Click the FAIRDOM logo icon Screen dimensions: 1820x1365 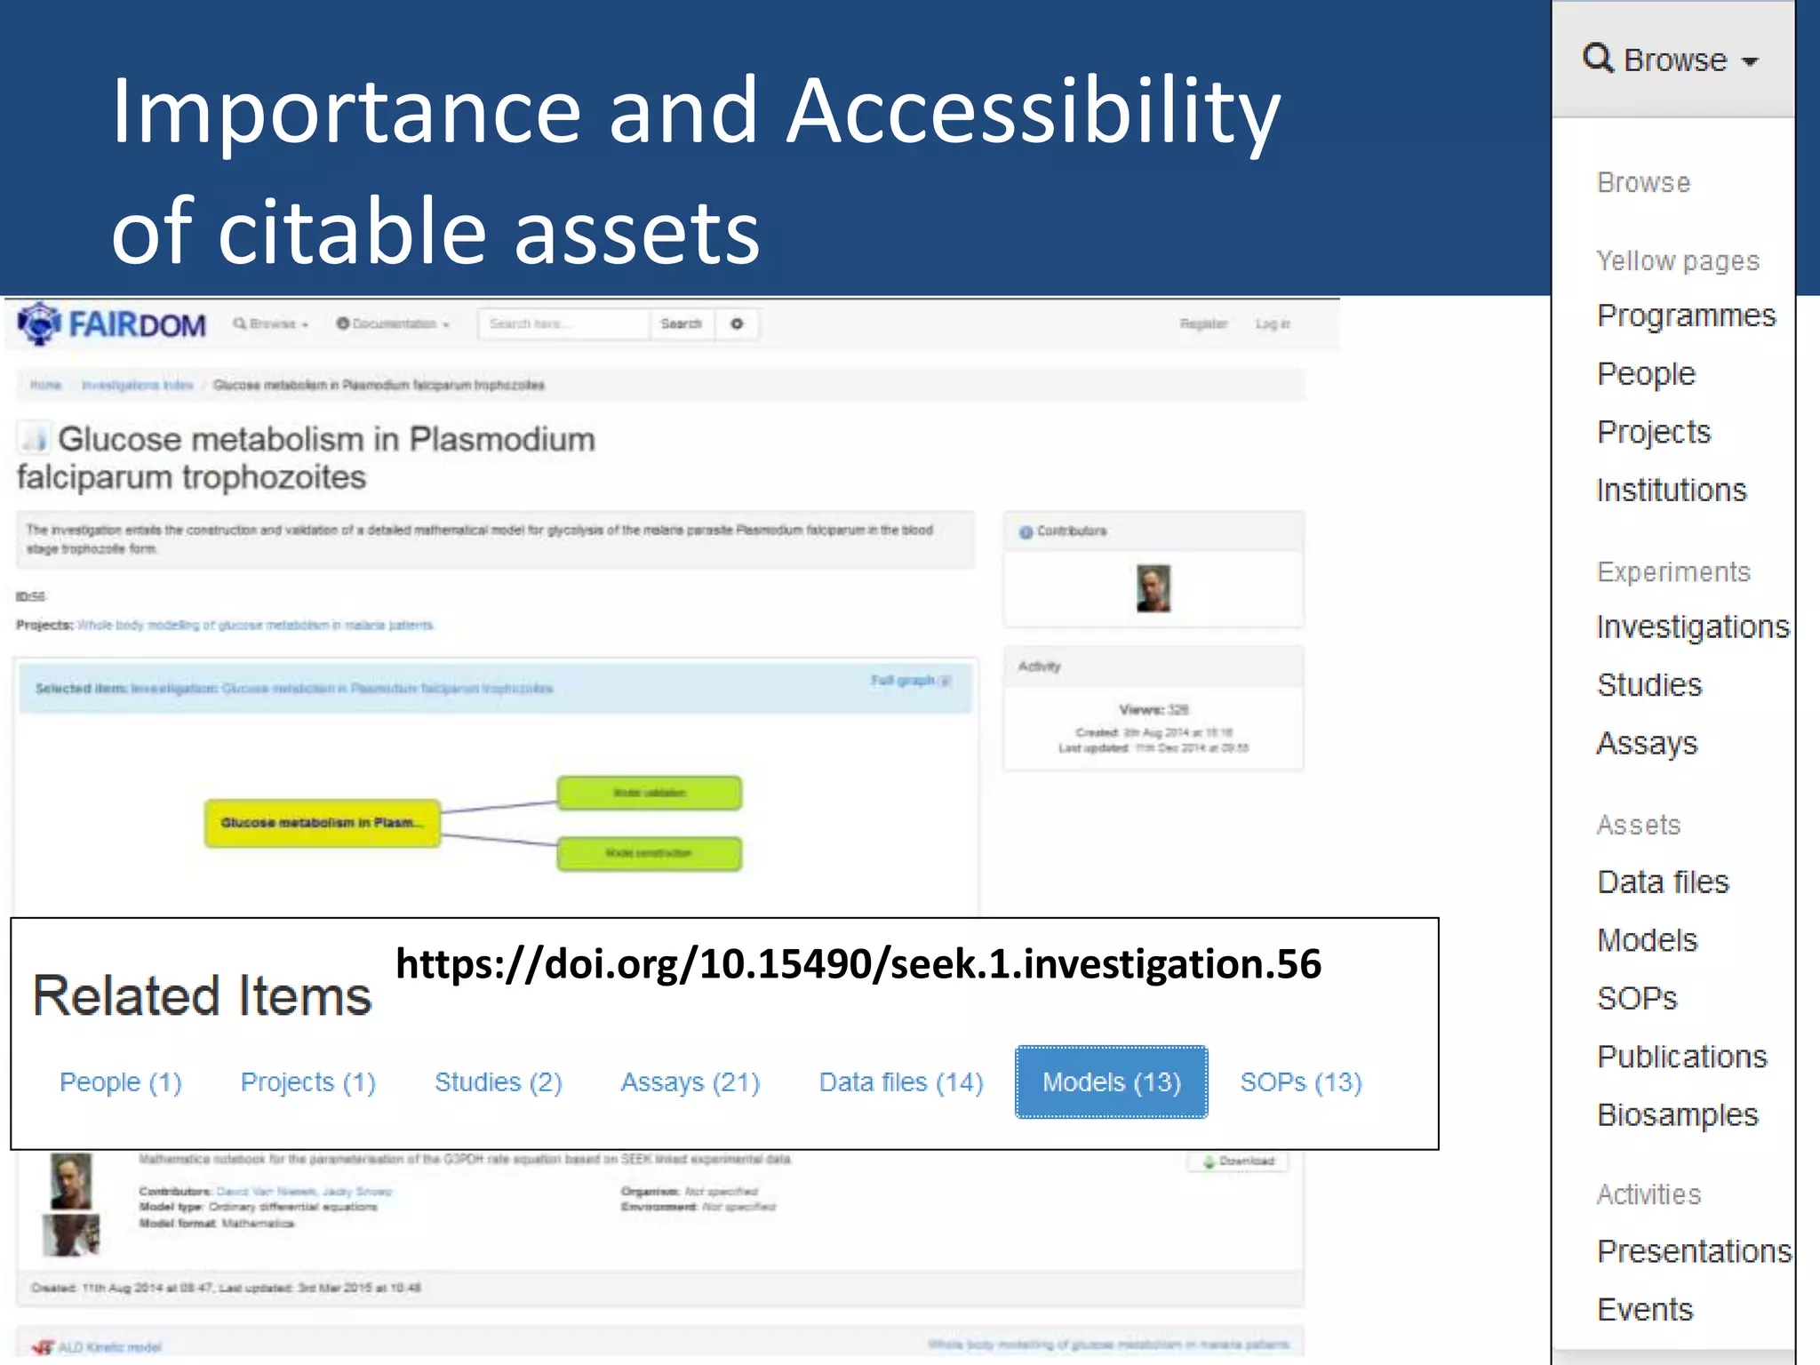40,323
